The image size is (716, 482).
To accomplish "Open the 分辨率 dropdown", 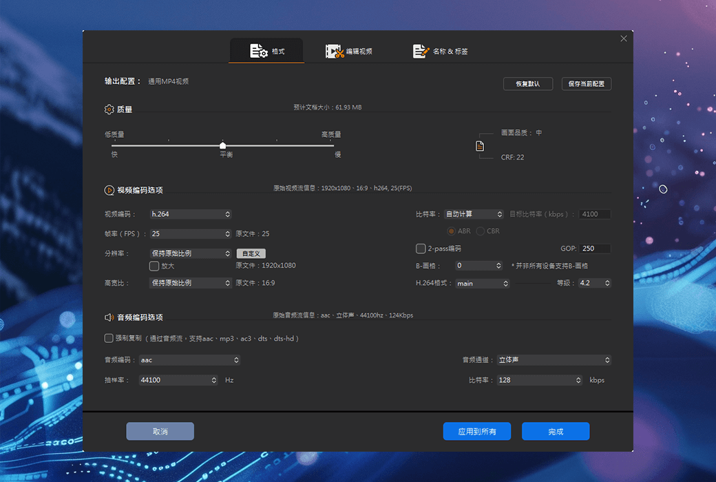I will pos(191,253).
